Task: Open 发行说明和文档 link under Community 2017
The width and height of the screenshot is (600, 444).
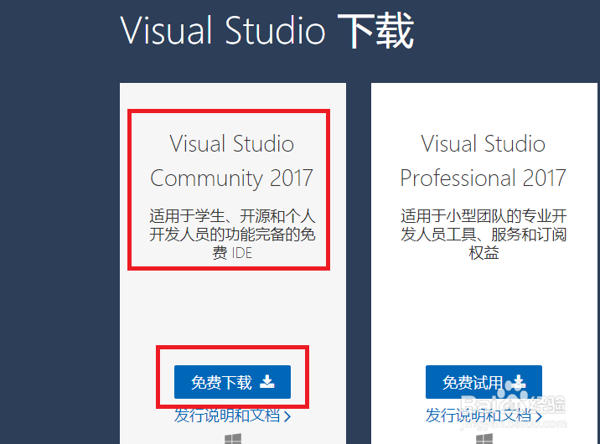Action: pyautogui.click(x=232, y=416)
